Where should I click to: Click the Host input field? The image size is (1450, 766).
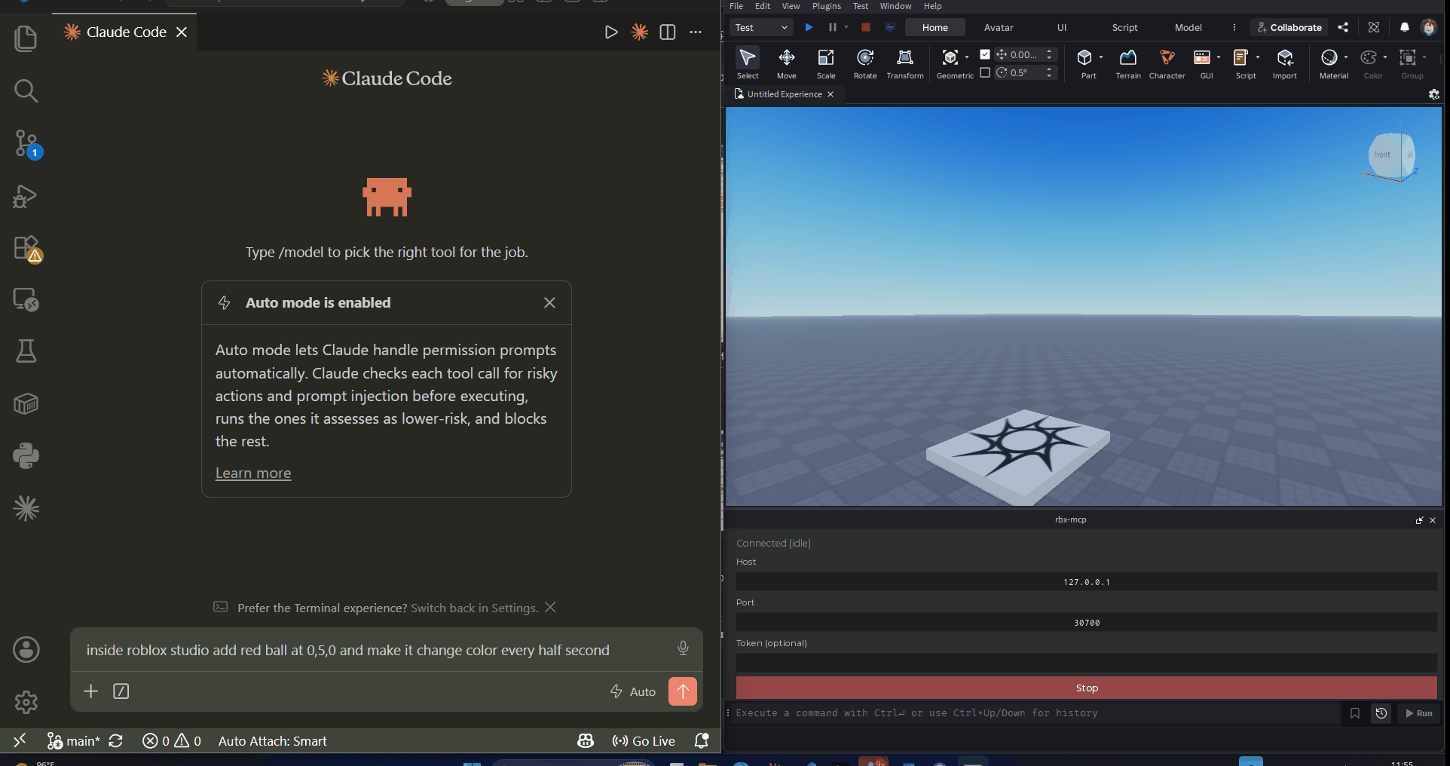pyautogui.click(x=1087, y=582)
